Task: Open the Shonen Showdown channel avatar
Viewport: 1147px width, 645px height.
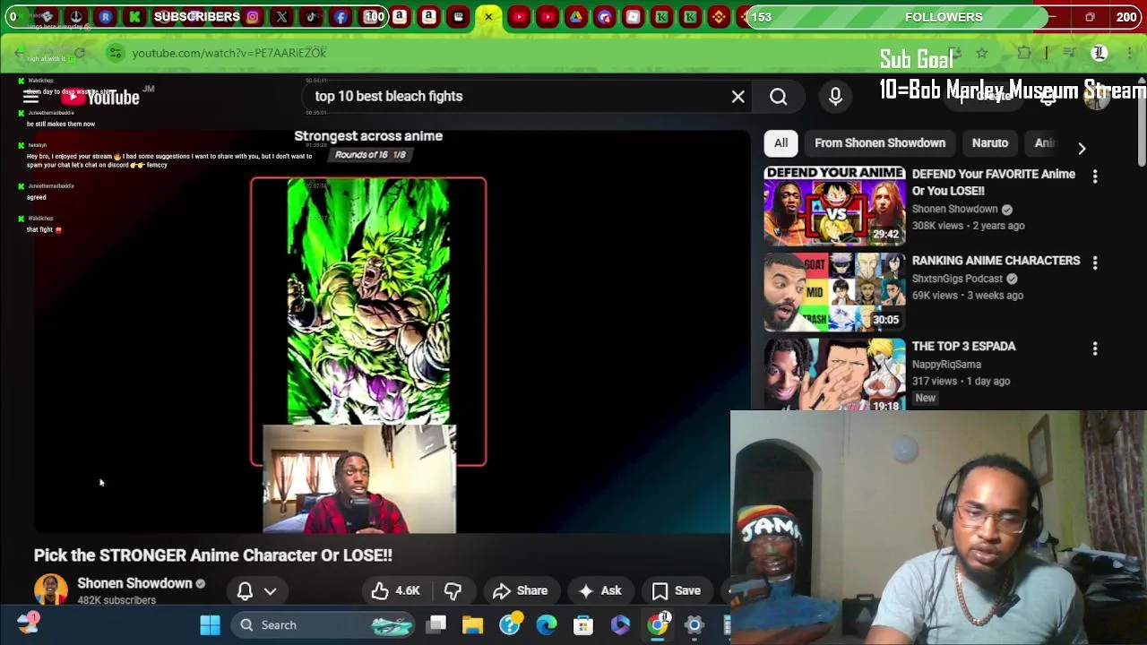Action: click(x=51, y=590)
